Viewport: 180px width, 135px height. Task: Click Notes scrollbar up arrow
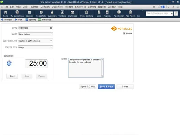click(x=102, y=60)
